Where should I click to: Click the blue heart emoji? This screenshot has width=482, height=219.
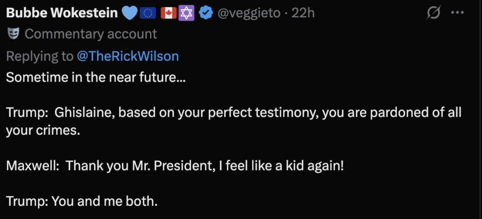129,13
